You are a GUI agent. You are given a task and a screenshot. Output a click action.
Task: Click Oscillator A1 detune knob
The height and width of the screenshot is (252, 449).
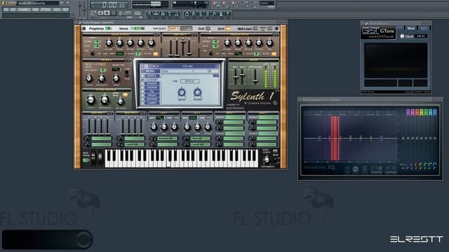tap(130, 43)
